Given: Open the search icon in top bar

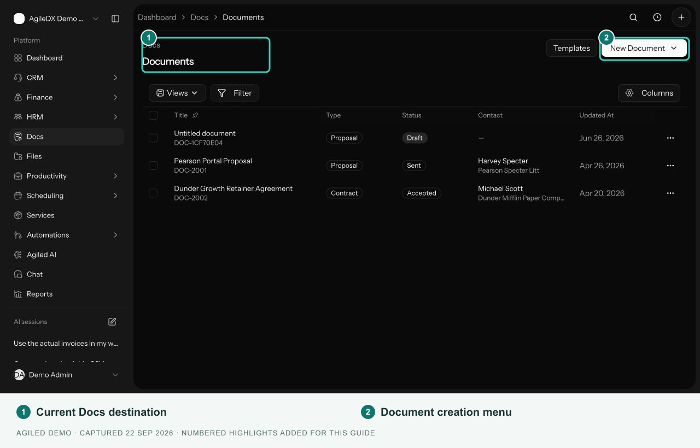Looking at the screenshot, I should pos(633,17).
